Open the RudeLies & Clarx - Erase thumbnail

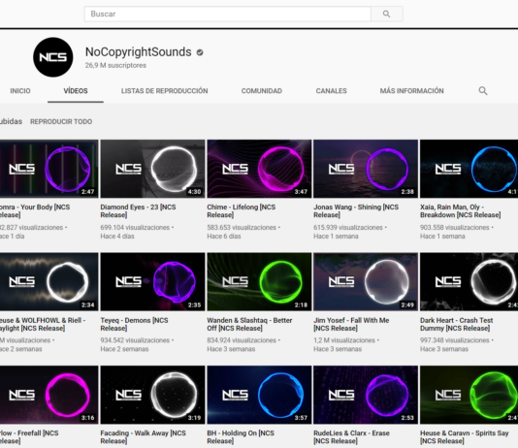[x=366, y=395]
